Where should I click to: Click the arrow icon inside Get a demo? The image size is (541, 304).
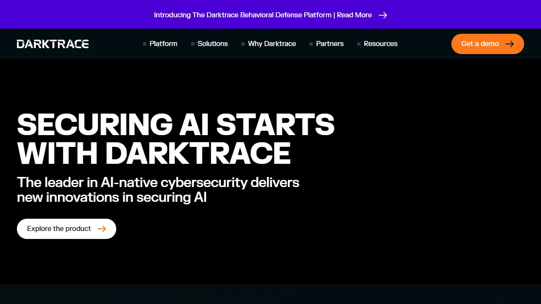click(x=510, y=44)
